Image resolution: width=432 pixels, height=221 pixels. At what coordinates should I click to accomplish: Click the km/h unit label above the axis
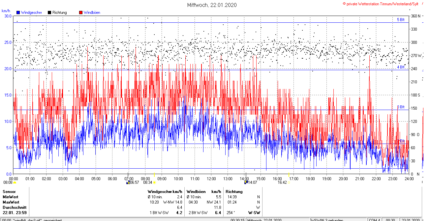click(6, 11)
